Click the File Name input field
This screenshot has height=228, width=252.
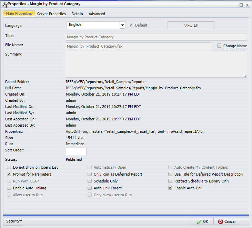[139, 46]
